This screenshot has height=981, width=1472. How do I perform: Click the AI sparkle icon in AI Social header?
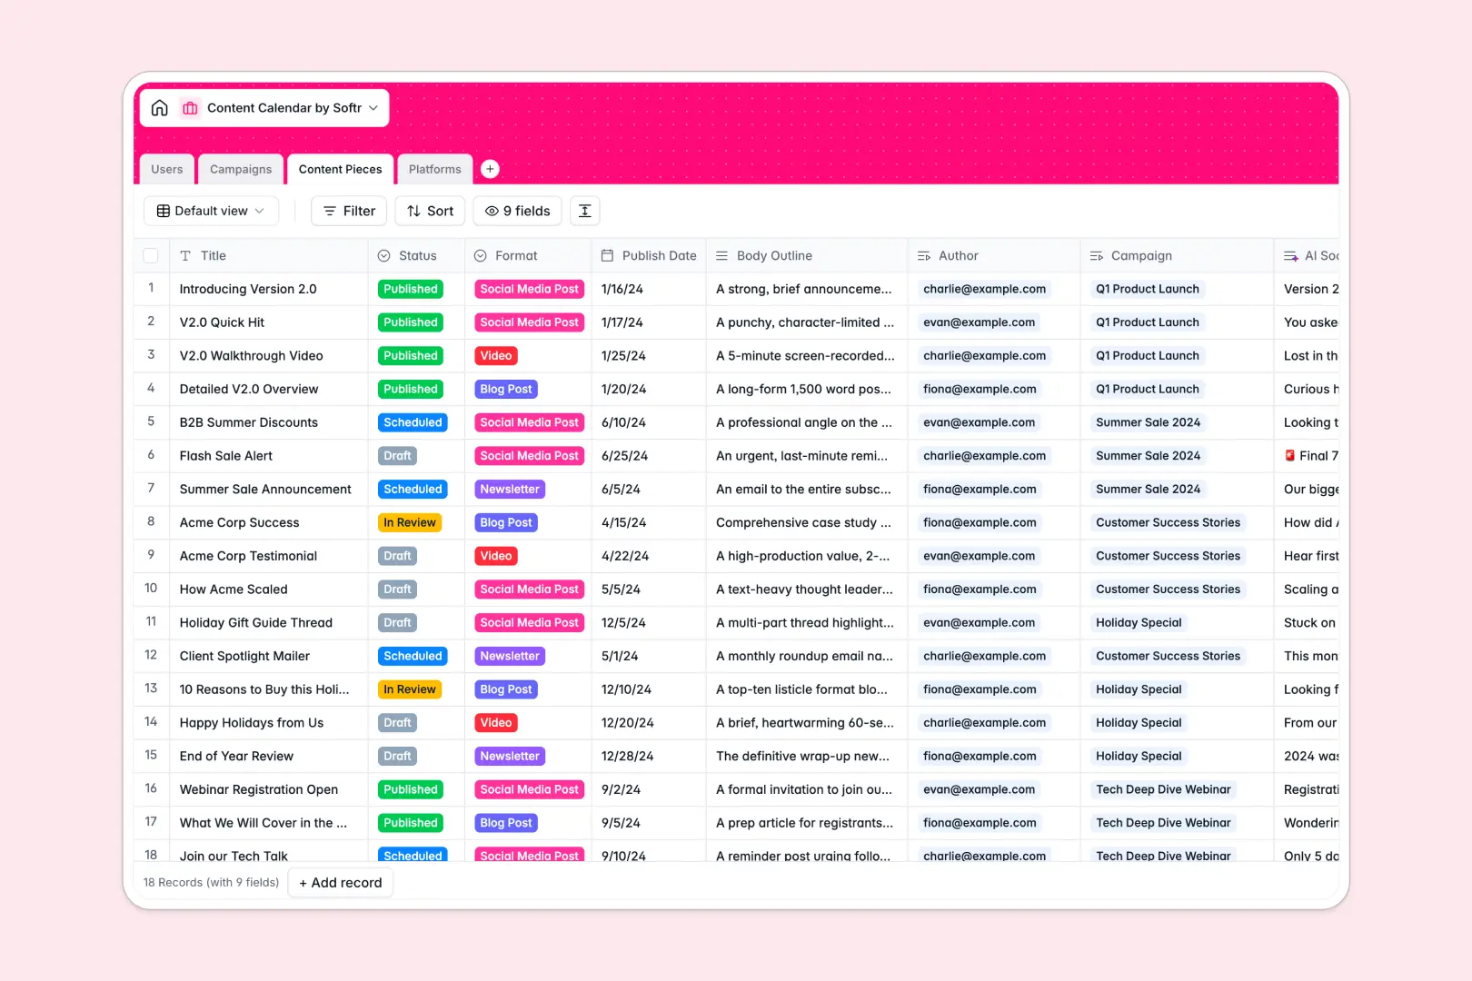coord(1291,255)
